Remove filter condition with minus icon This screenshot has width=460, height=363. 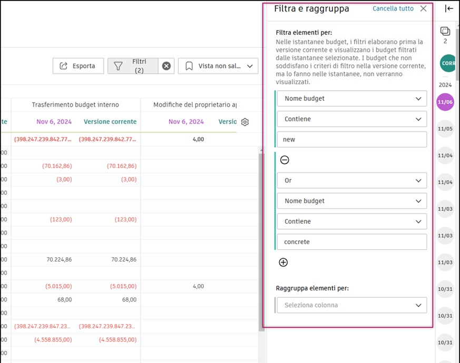[284, 159]
